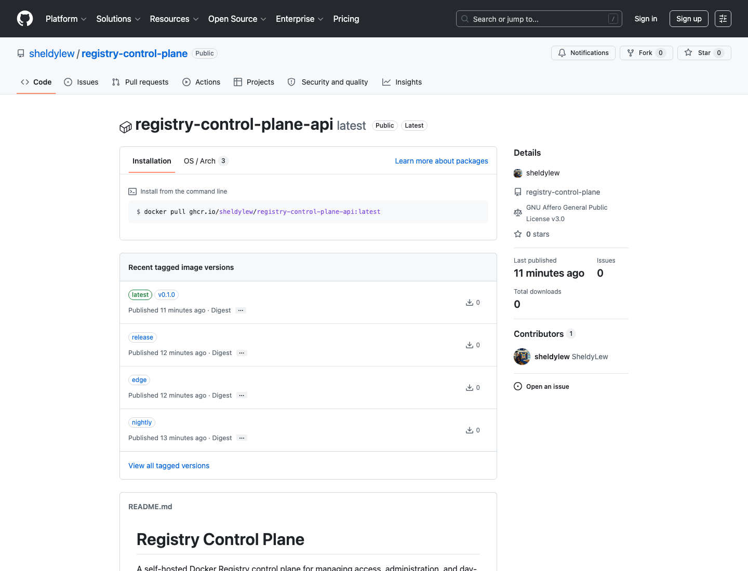This screenshot has width=748, height=571.
Task: Click the license scale icon
Action: pos(518,213)
